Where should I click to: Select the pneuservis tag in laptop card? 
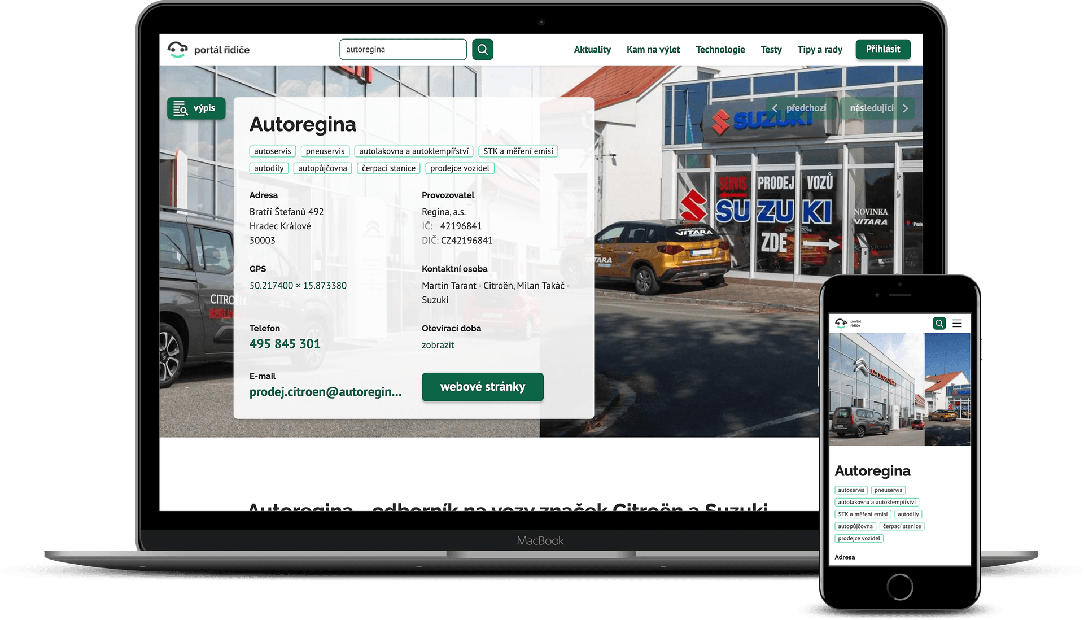[x=325, y=151]
